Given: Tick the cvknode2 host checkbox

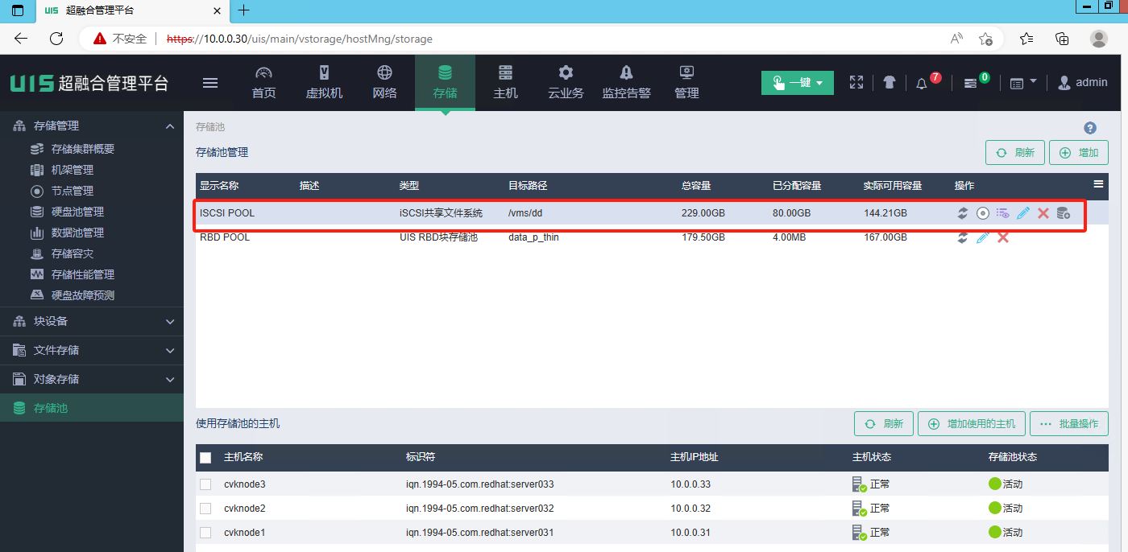Looking at the screenshot, I should (205, 509).
